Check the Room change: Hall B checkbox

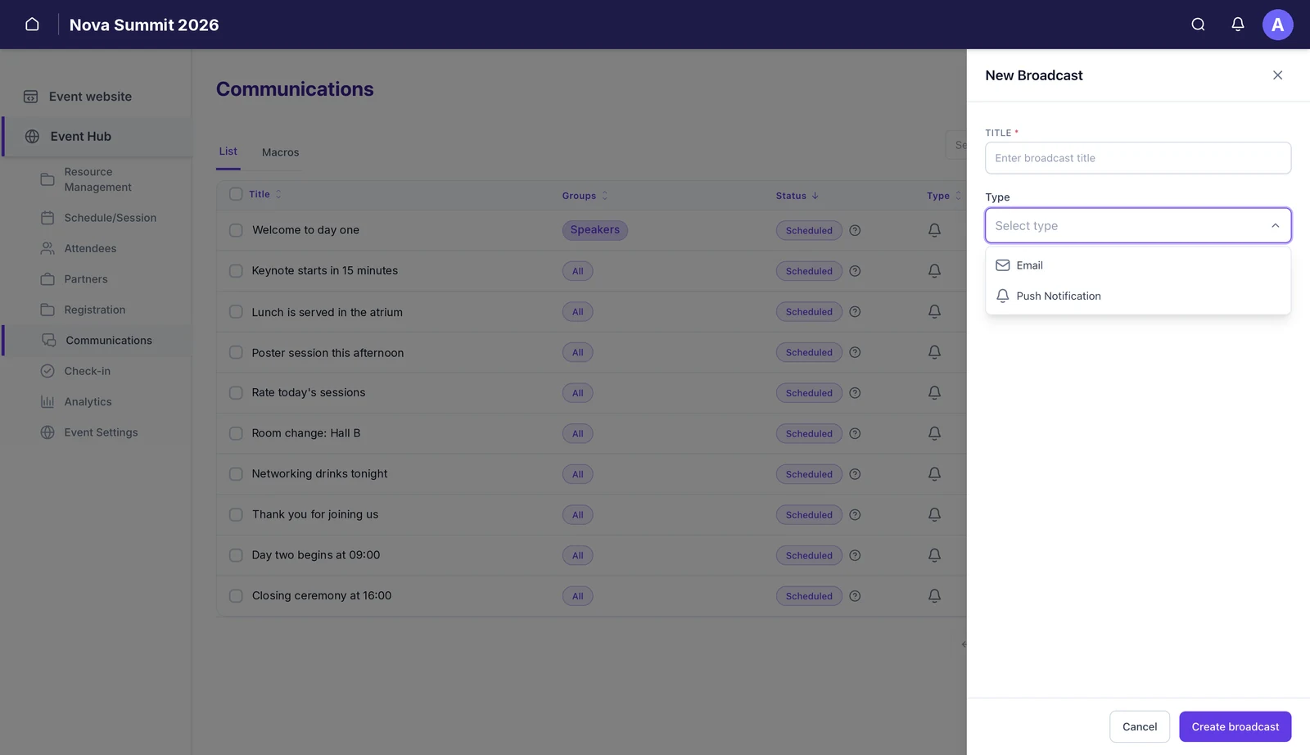(x=236, y=433)
